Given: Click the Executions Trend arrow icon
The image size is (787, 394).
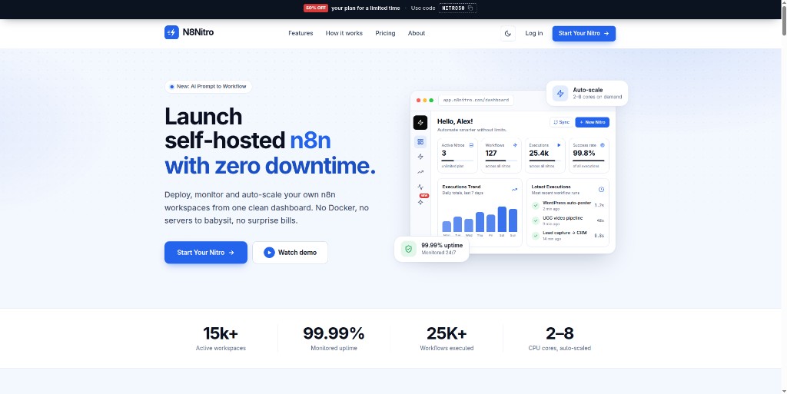Looking at the screenshot, I should click(x=514, y=190).
